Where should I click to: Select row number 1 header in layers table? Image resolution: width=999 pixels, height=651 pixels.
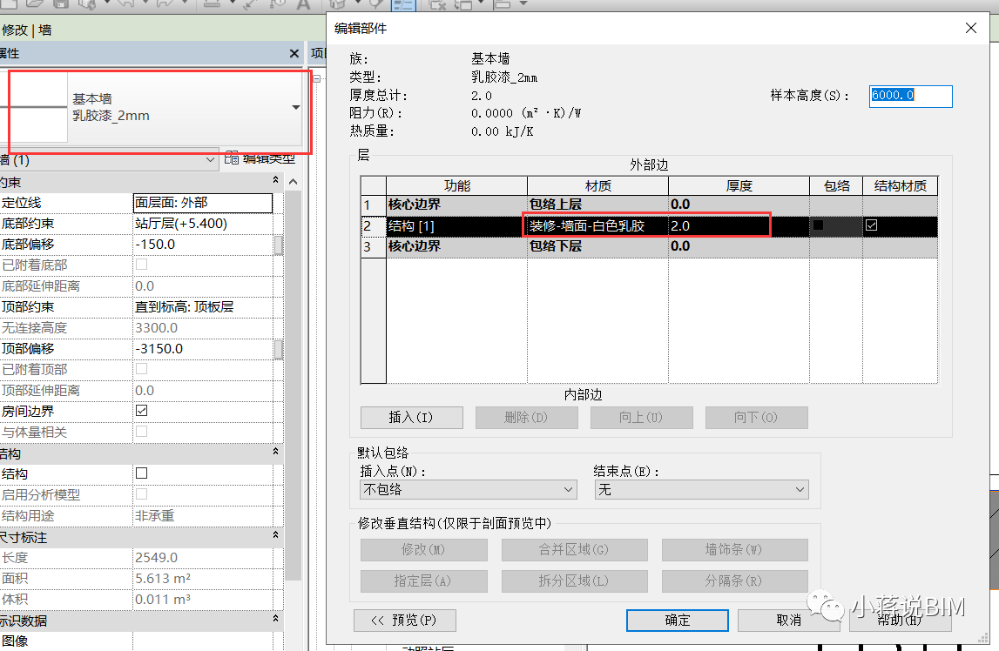pyautogui.click(x=374, y=205)
